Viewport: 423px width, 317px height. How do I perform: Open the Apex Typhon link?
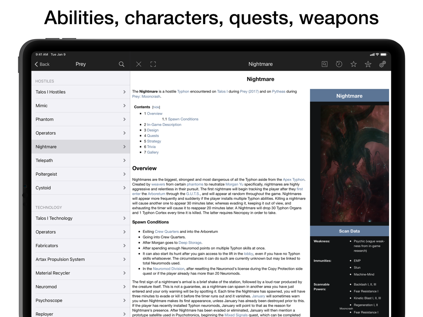(x=294, y=180)
